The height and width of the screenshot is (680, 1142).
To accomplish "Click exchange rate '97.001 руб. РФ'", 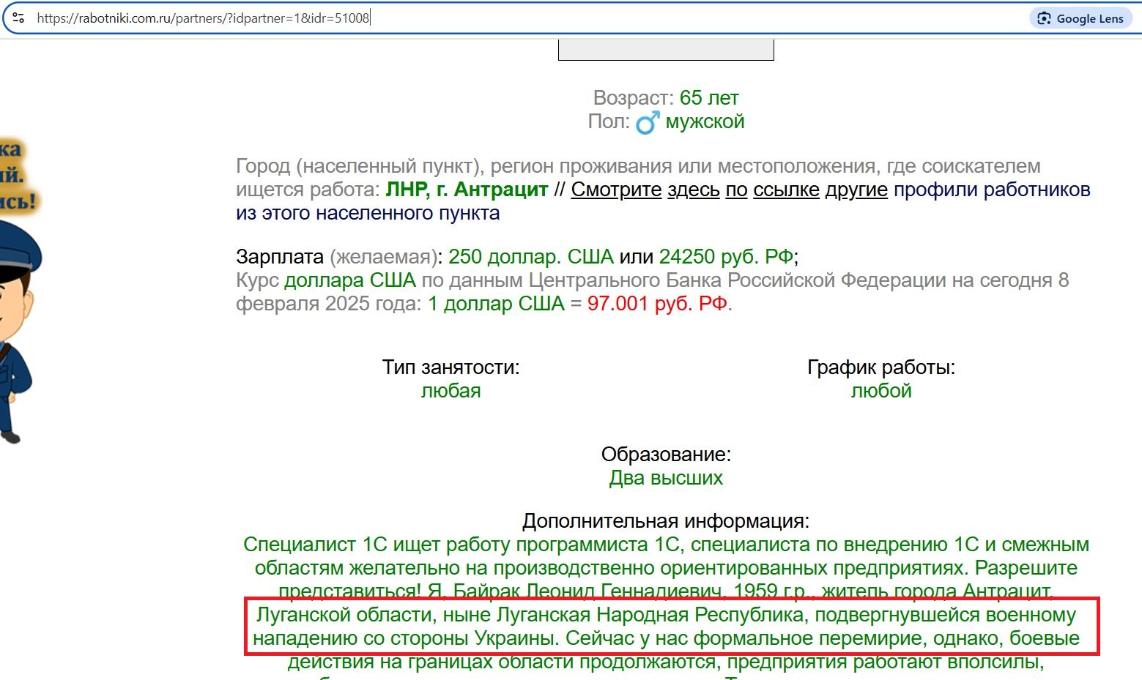I will pos(657,304).
